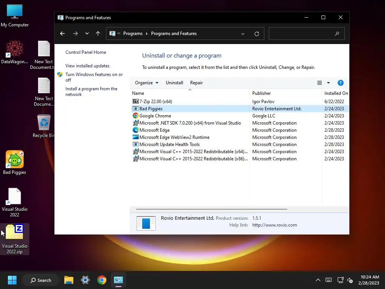The height and width of the screenshot is (289, 385).
Task: Click the Uninstall button
Action: [x=174, y=83]
